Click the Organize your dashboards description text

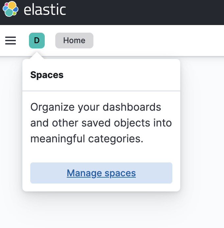(x=101, y=123)
